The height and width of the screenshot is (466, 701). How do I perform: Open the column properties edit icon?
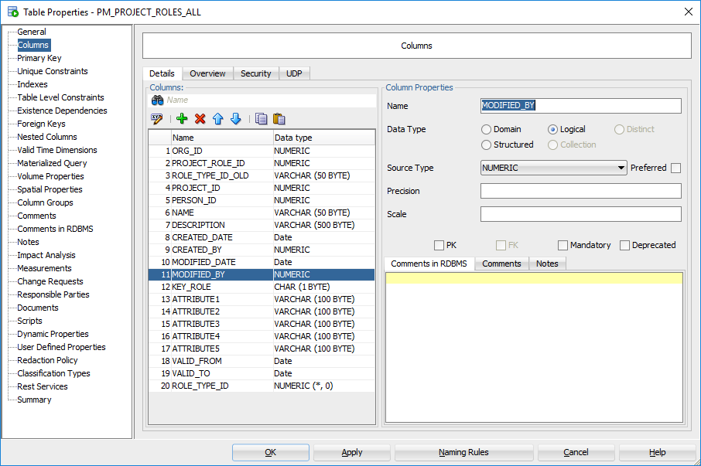click(x=158, y=118)
